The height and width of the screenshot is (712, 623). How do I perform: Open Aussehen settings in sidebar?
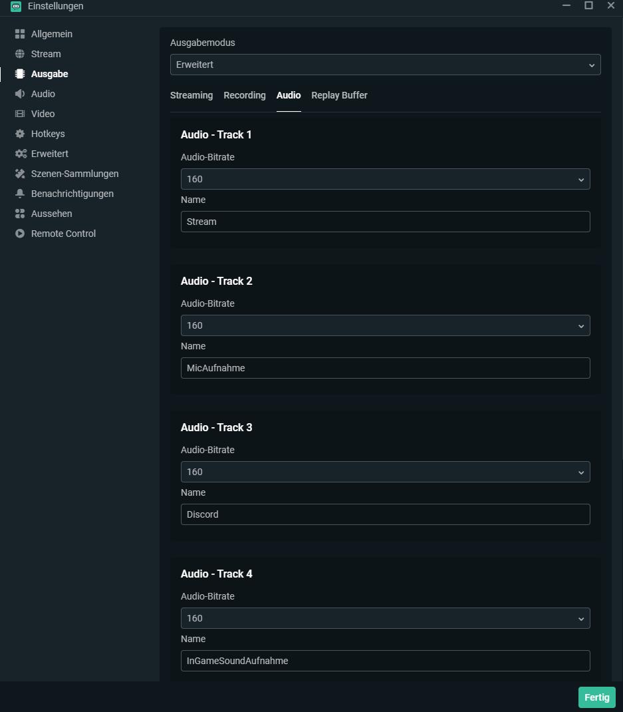coord(51,214)
